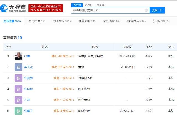Open 张鹏宇 profile link in row 6

[28, 111]
